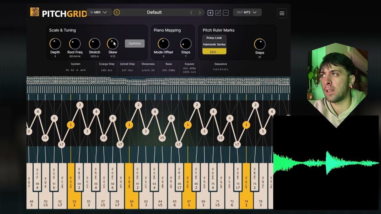This screenshot has height=214, width=381.
Task: Click the Large Step value 160.3ct
Action: [107, 70]
